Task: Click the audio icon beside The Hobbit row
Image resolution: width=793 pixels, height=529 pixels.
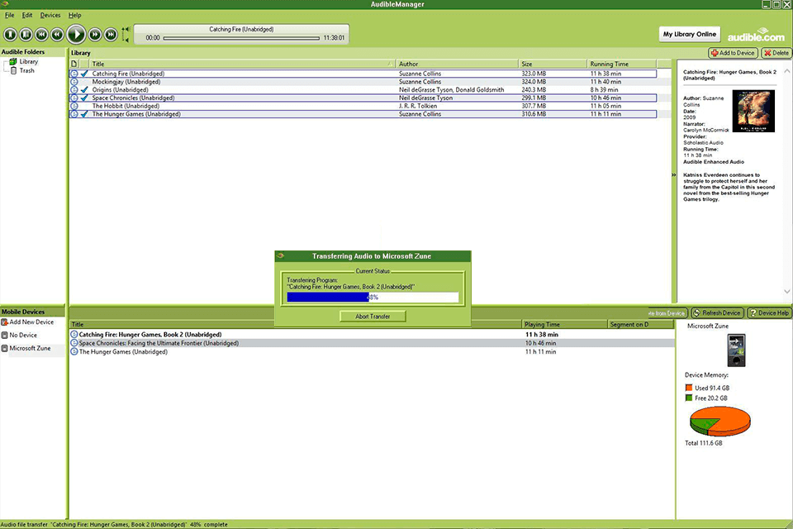Action: pyautogui.click(x=74, y=107)
